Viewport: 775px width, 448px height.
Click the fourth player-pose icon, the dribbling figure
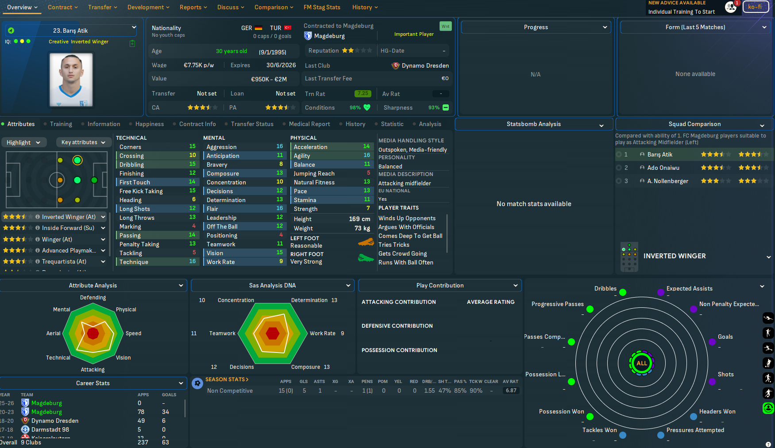[x=768, y=363]
